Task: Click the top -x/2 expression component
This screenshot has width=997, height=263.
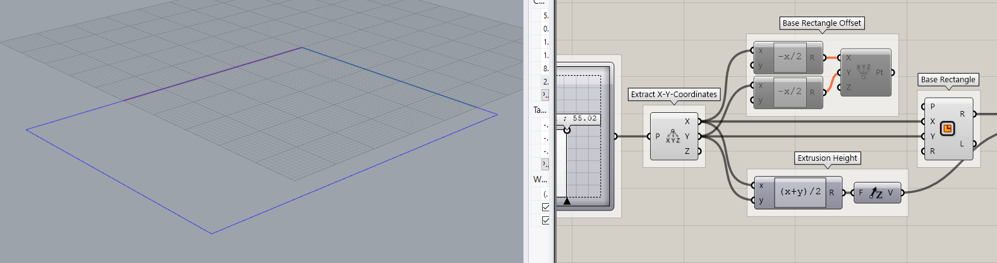Action: coord(789,57)
